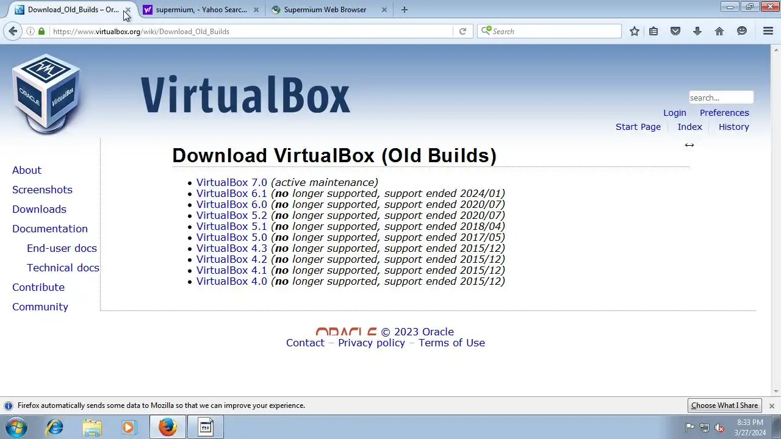This screenshot has width=781, height=439.
Task: Open the Windows Start button
Action: (16, 427)
